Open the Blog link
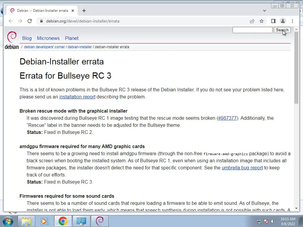303x227 pixels. point(27,38)
